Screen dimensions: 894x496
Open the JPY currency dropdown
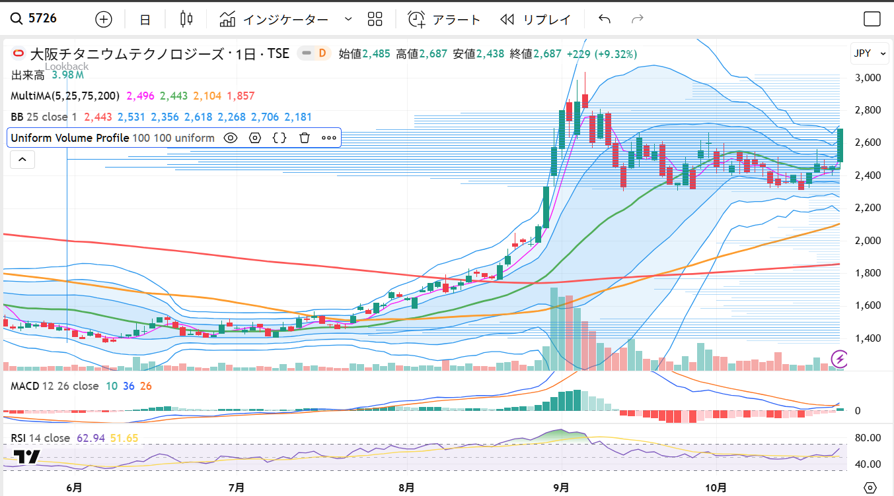click(869, 53)
